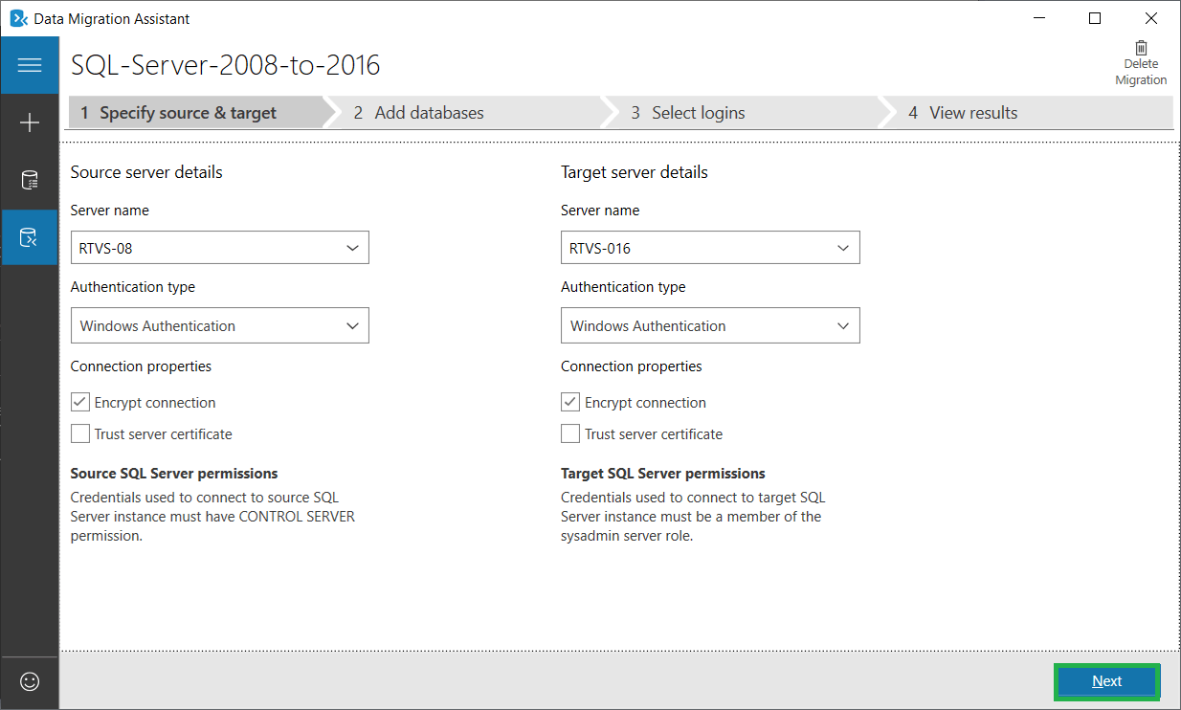Screen dimensions: 1181x710
Task: Click target 'Authentication type' label
Action: (x=623, y=287)
